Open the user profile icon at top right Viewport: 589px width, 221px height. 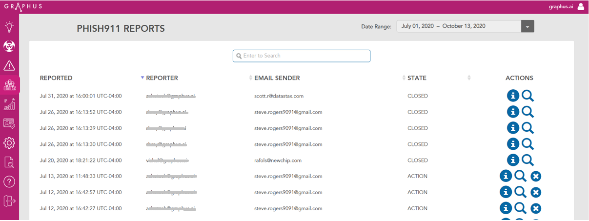(x=581, y=6)
